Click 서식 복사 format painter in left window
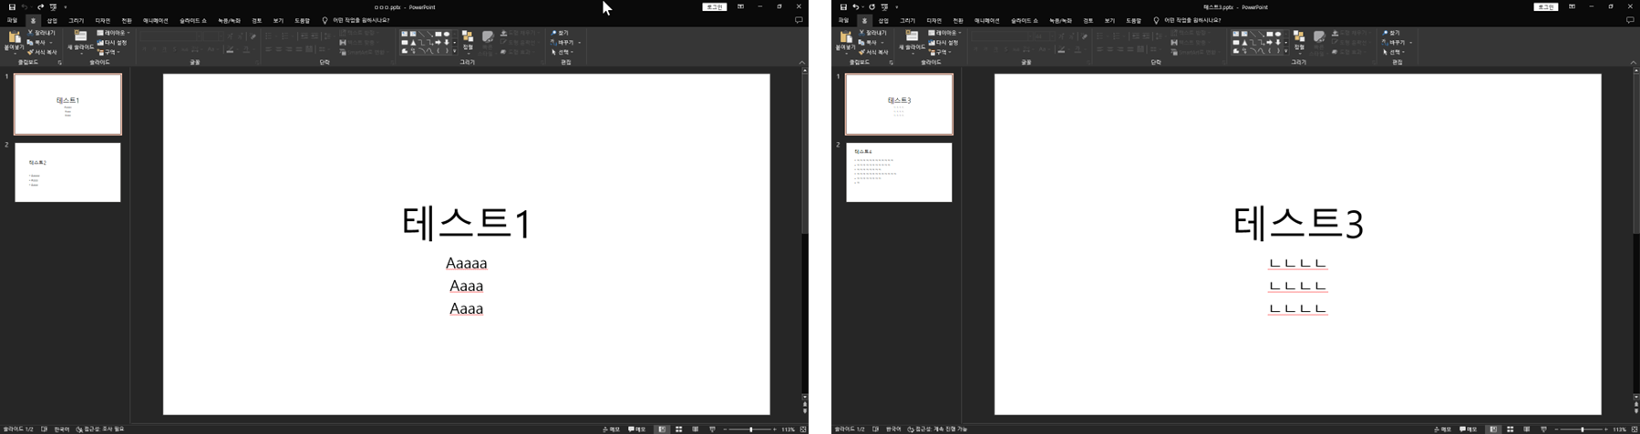This screenshot has height=434, width=1640. click(x=43, y=52)
